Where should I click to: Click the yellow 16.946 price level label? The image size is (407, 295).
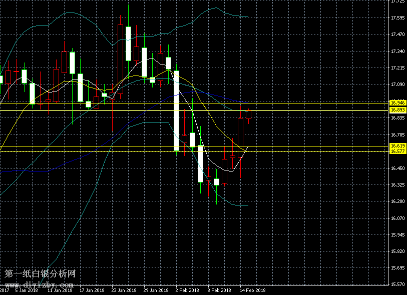(397, 102)
